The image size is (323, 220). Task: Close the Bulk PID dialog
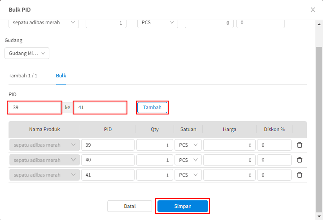[x=313, y=10]
